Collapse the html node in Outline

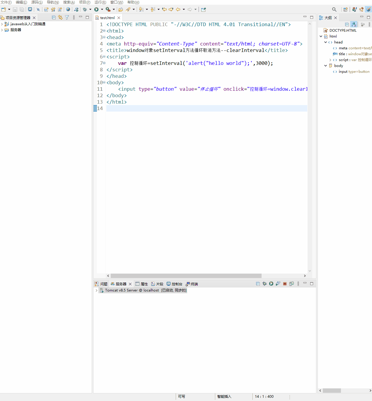(321, 36)
